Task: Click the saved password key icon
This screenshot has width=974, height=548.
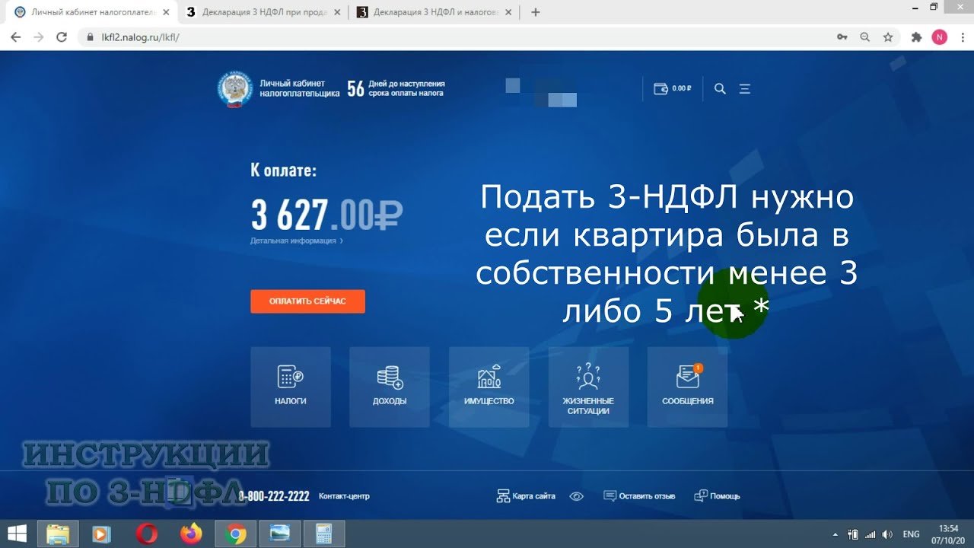Action: coord(842,37)
